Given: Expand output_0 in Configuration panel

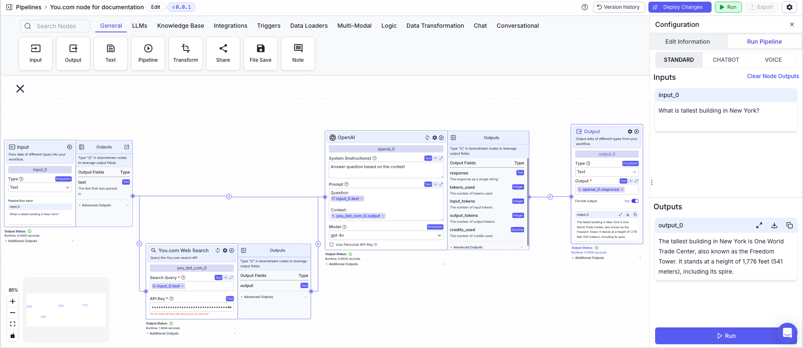Looking at the screenshot, I should (x=759, y=225).
